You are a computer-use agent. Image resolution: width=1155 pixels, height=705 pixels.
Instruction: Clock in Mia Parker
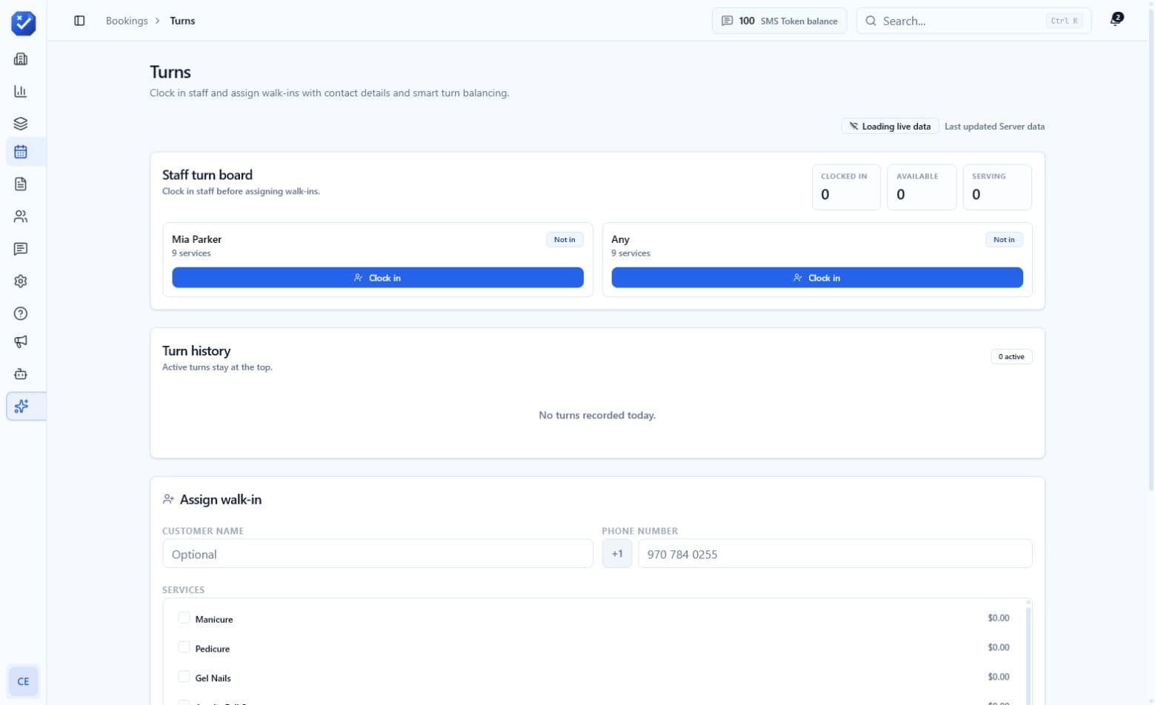378,278
